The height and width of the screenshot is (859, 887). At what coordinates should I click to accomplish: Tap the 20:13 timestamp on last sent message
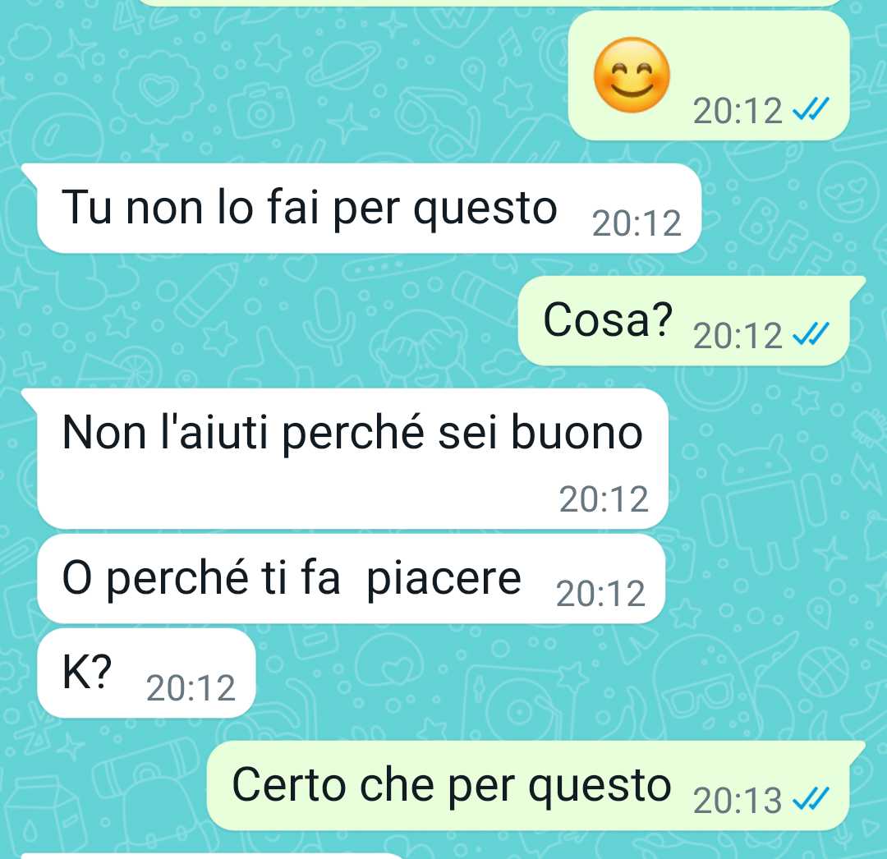click(x=738, y=801)
